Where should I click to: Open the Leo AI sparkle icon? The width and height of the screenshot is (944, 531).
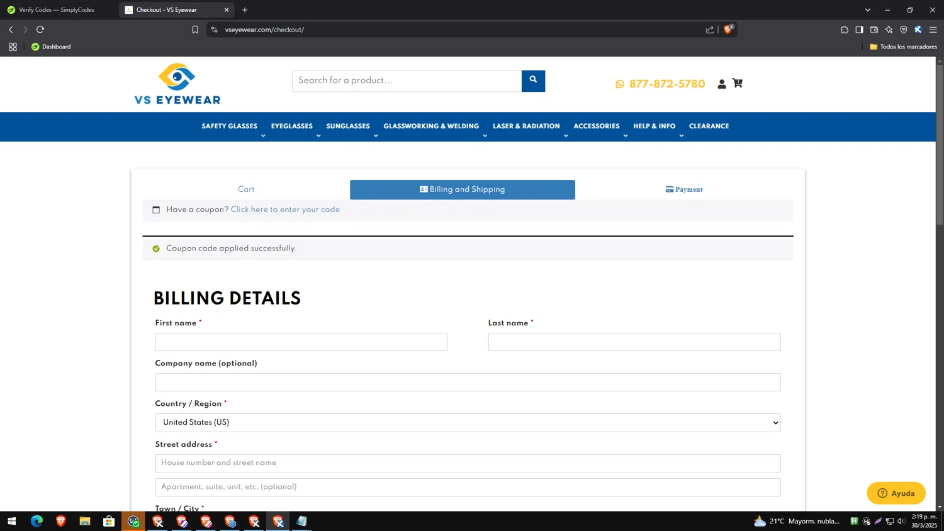pos(889,30)
